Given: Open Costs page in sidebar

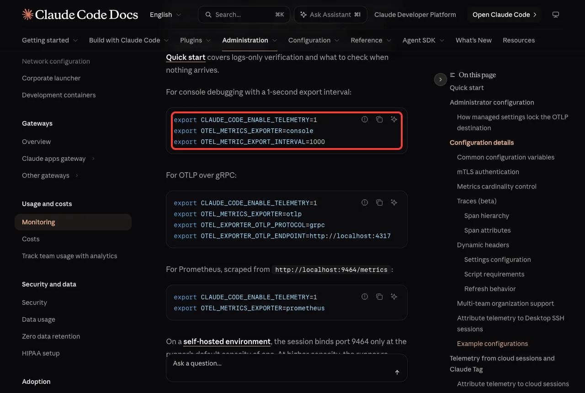Looking at the screenshot, I should pyautogui.click(x=31, y=239).
